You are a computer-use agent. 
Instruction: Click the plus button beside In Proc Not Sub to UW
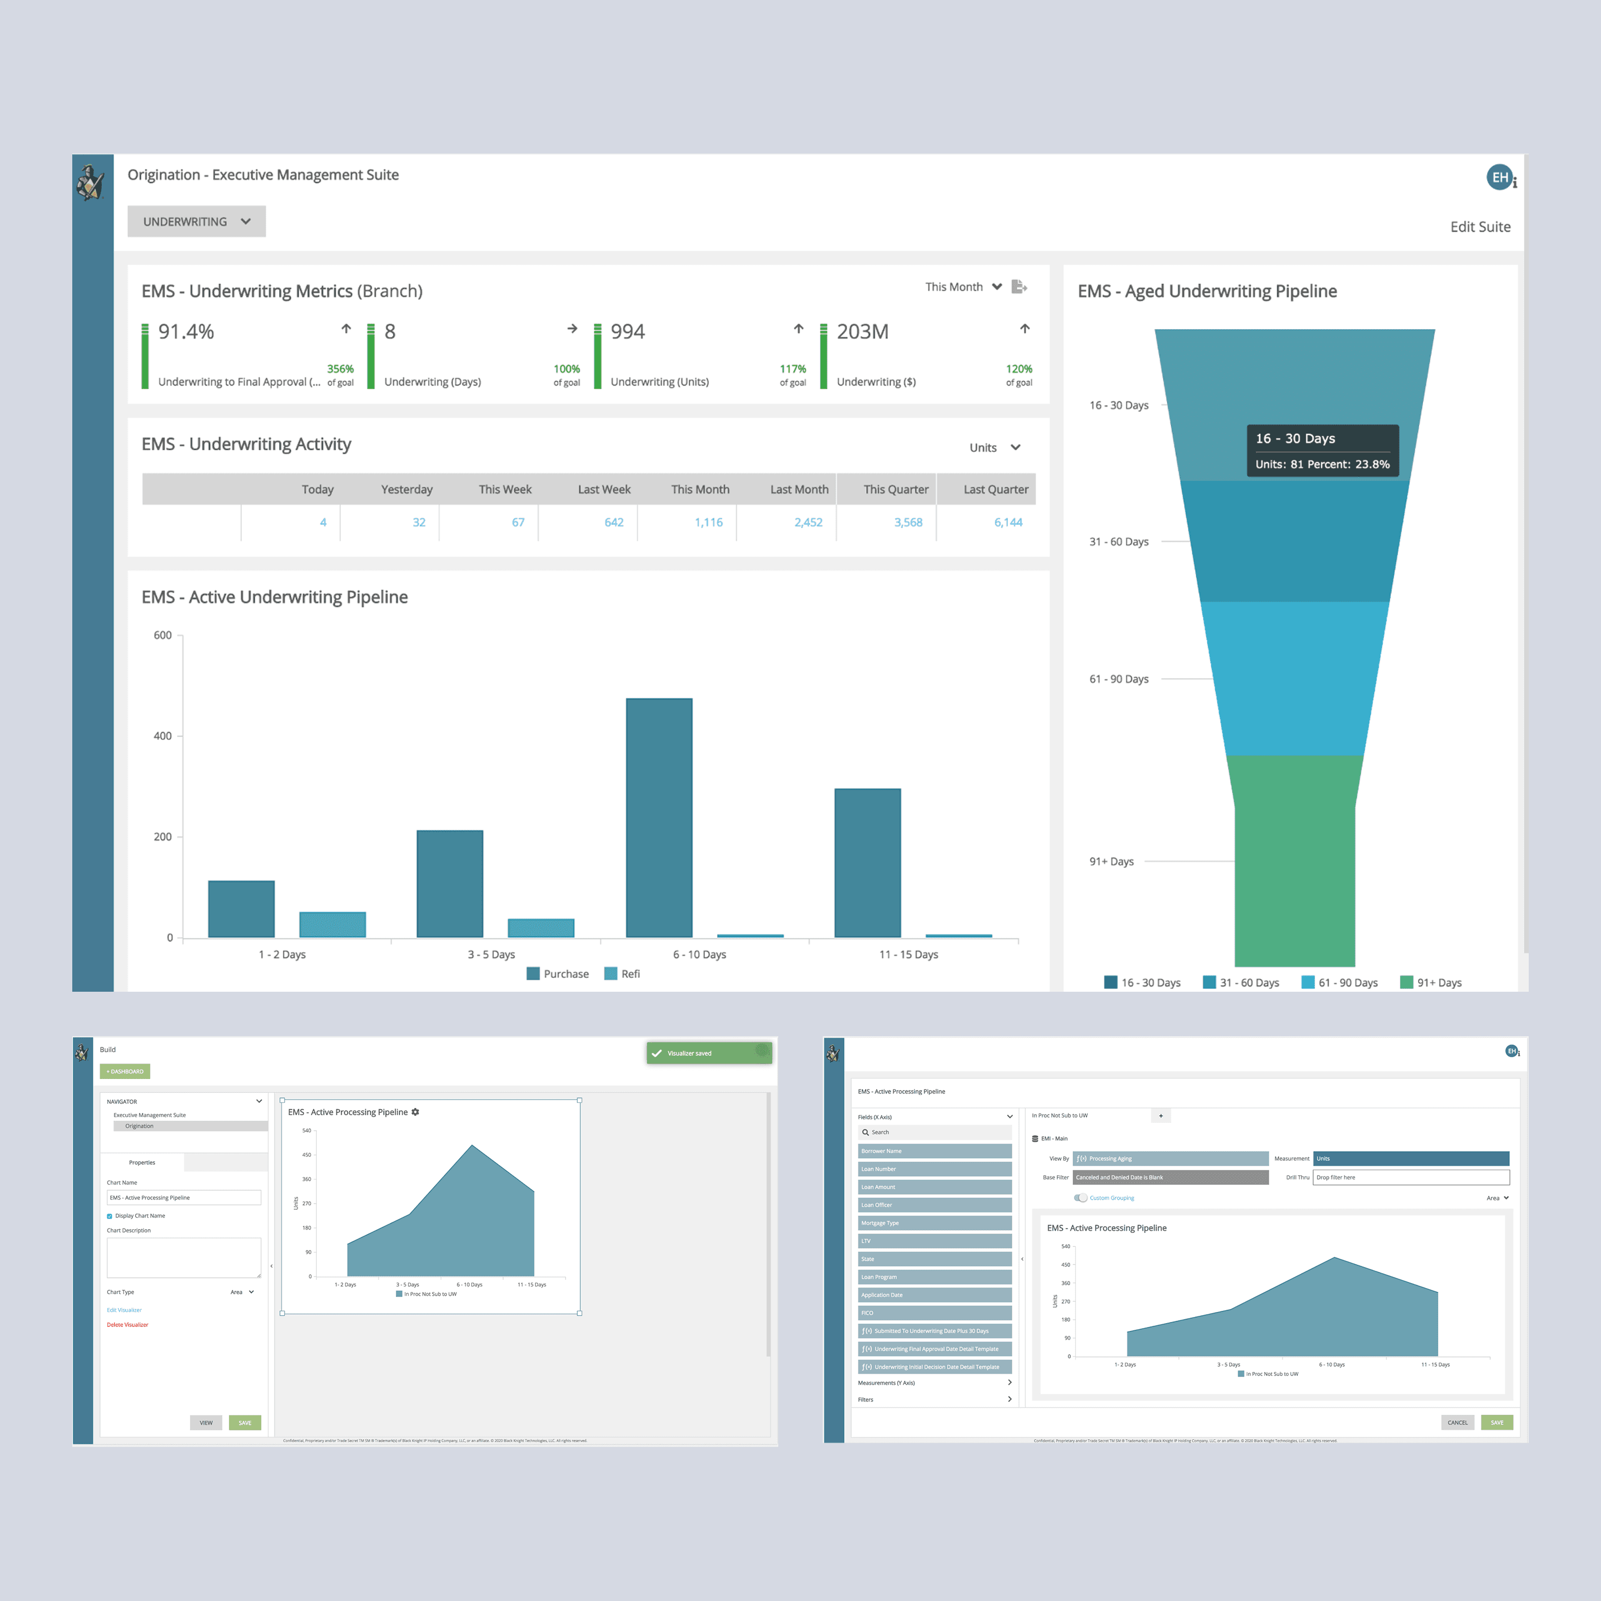pos(1160,1115)
